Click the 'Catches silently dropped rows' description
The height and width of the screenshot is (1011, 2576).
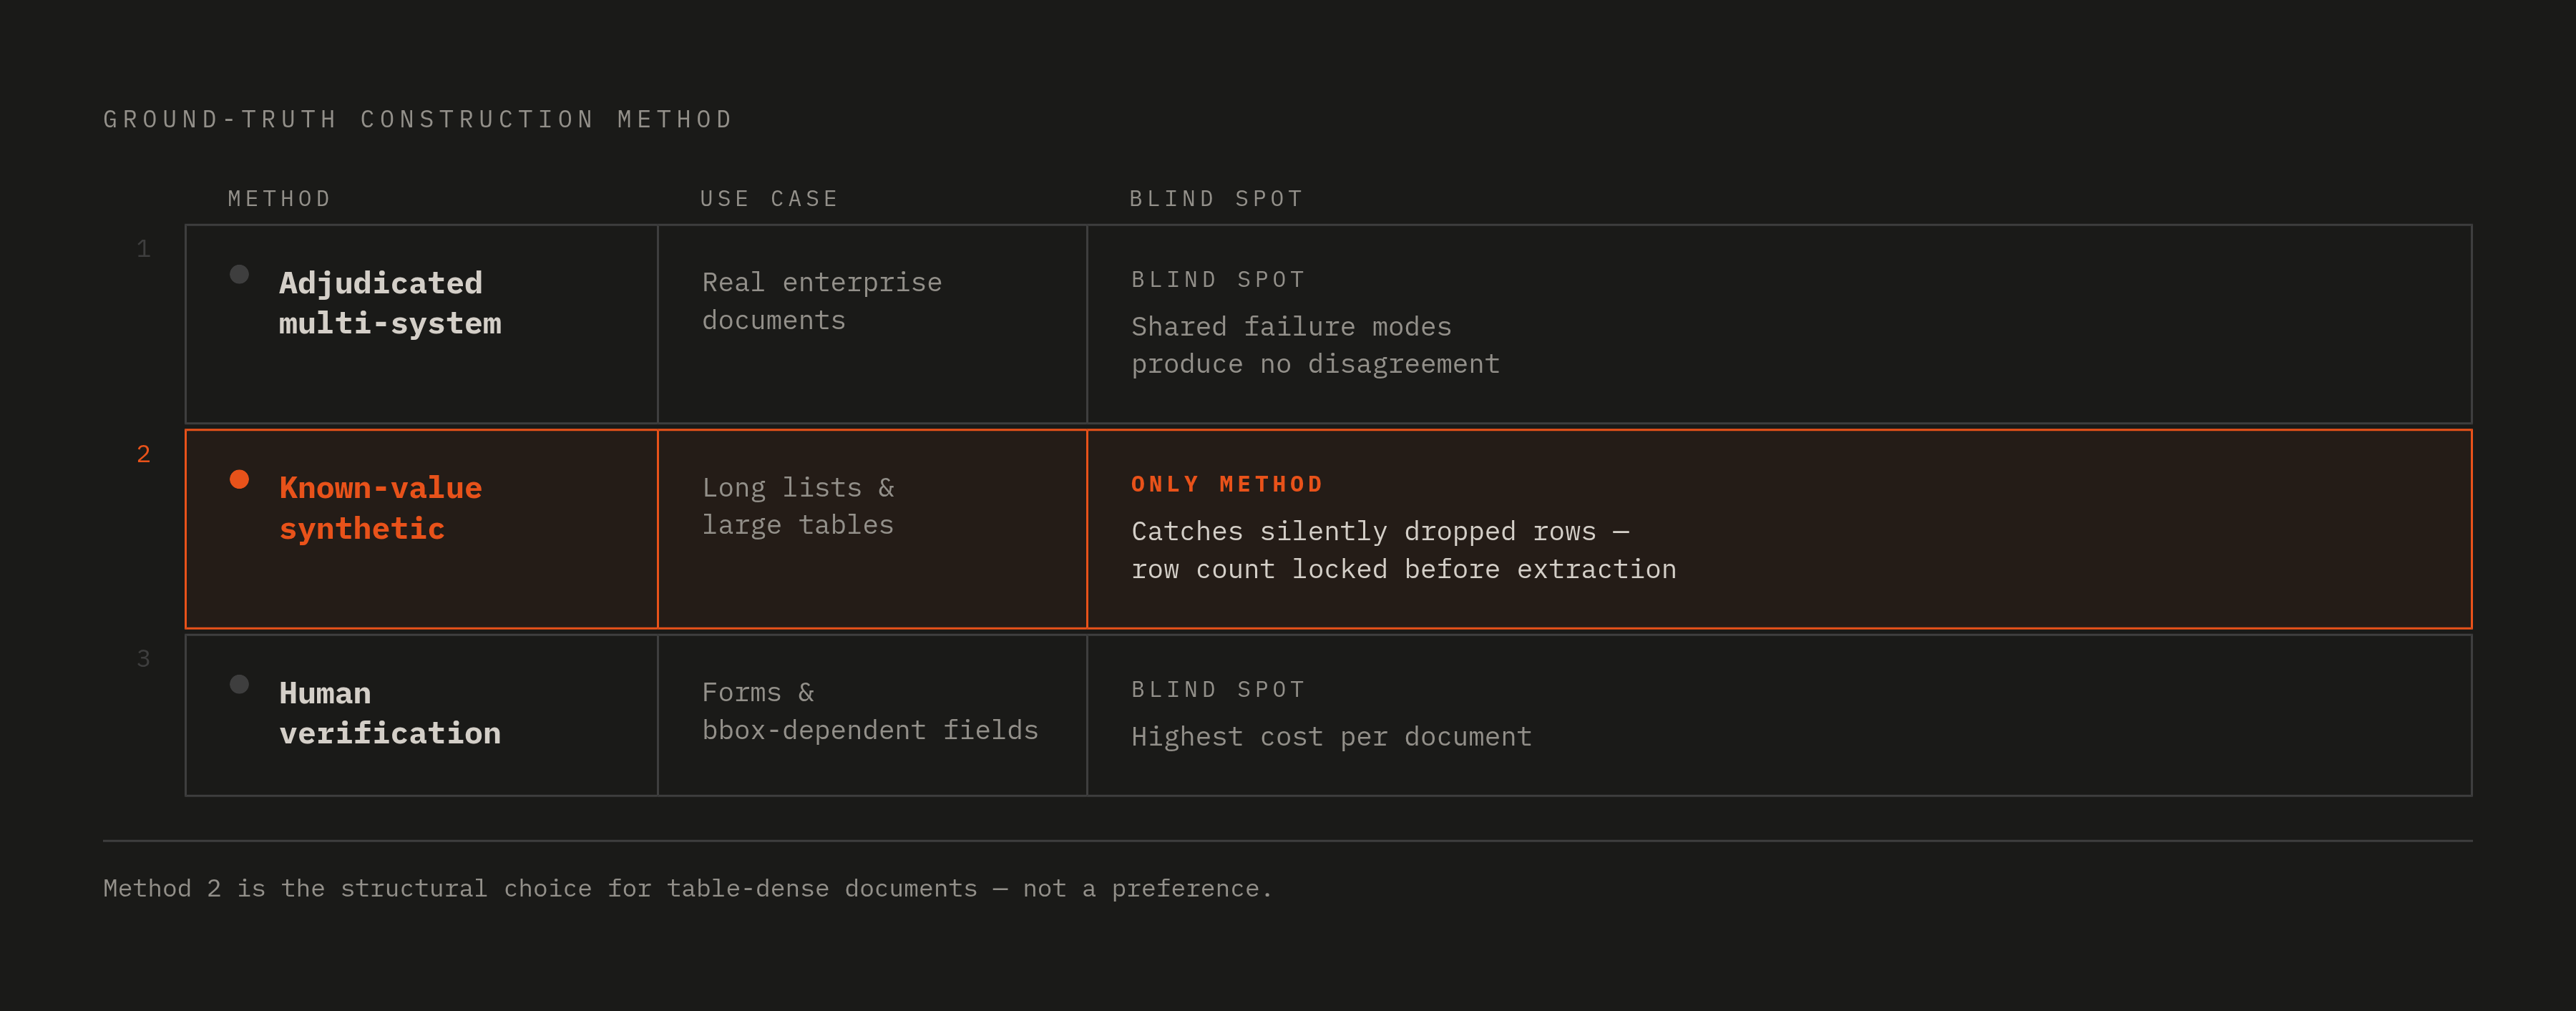click(1403, 550)
